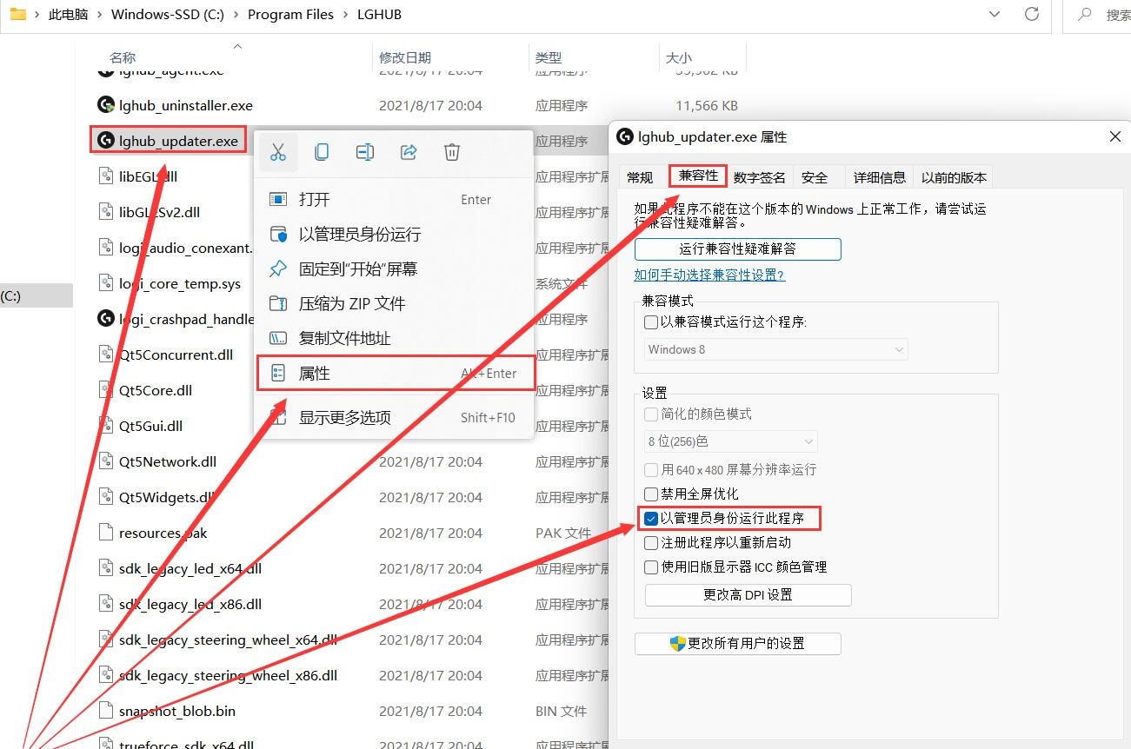Click Program Files in breadcrumb path
The image size is (1131, 749).
tap(291, 15)
